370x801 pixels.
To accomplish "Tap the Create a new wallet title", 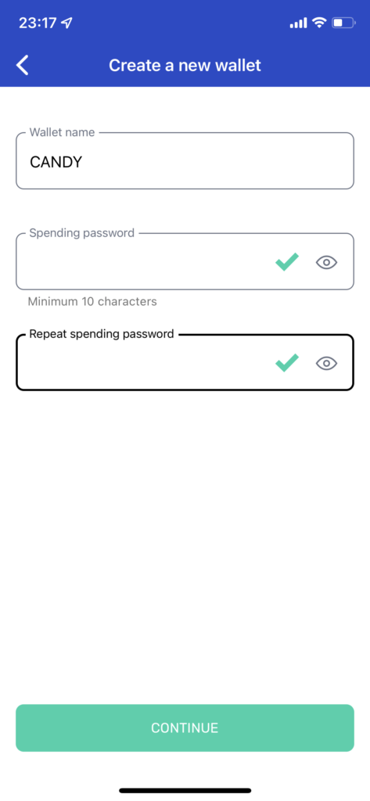I will [x=185, y=66].
